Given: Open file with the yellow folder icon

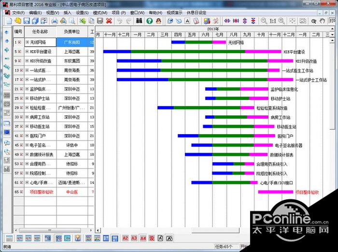Looking at the screenshot, I should point(18,21).
